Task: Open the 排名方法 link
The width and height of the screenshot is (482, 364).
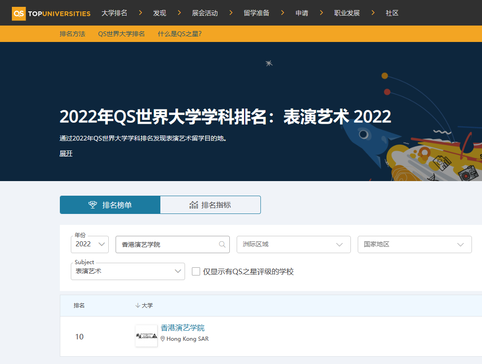Action: point(73,34)
